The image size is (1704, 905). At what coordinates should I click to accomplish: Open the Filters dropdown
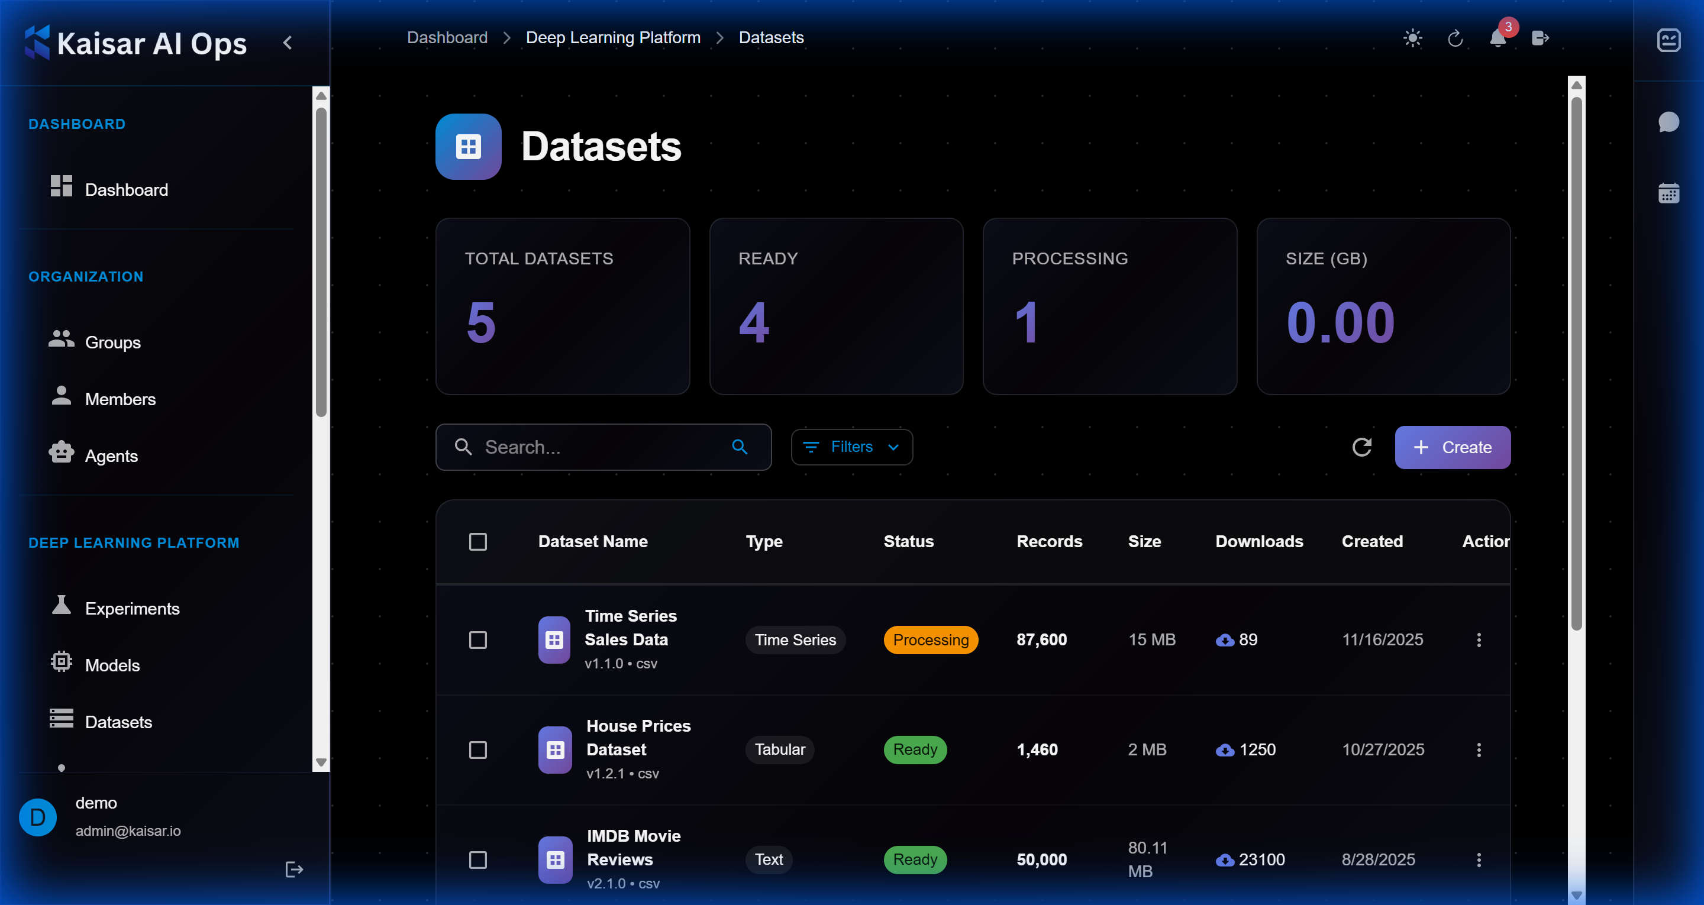pyautogui.click(x=851, y=447)
